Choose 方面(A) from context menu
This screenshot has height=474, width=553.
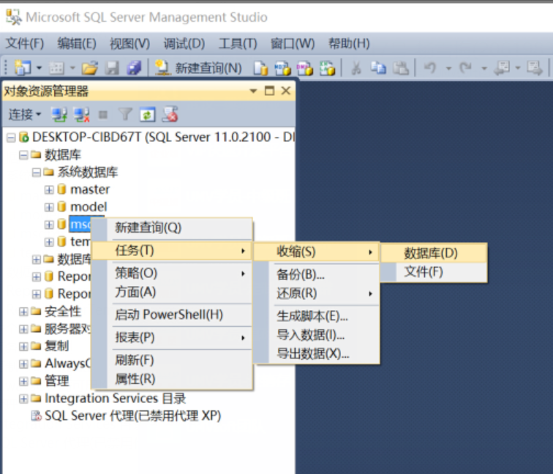(172, 292)
